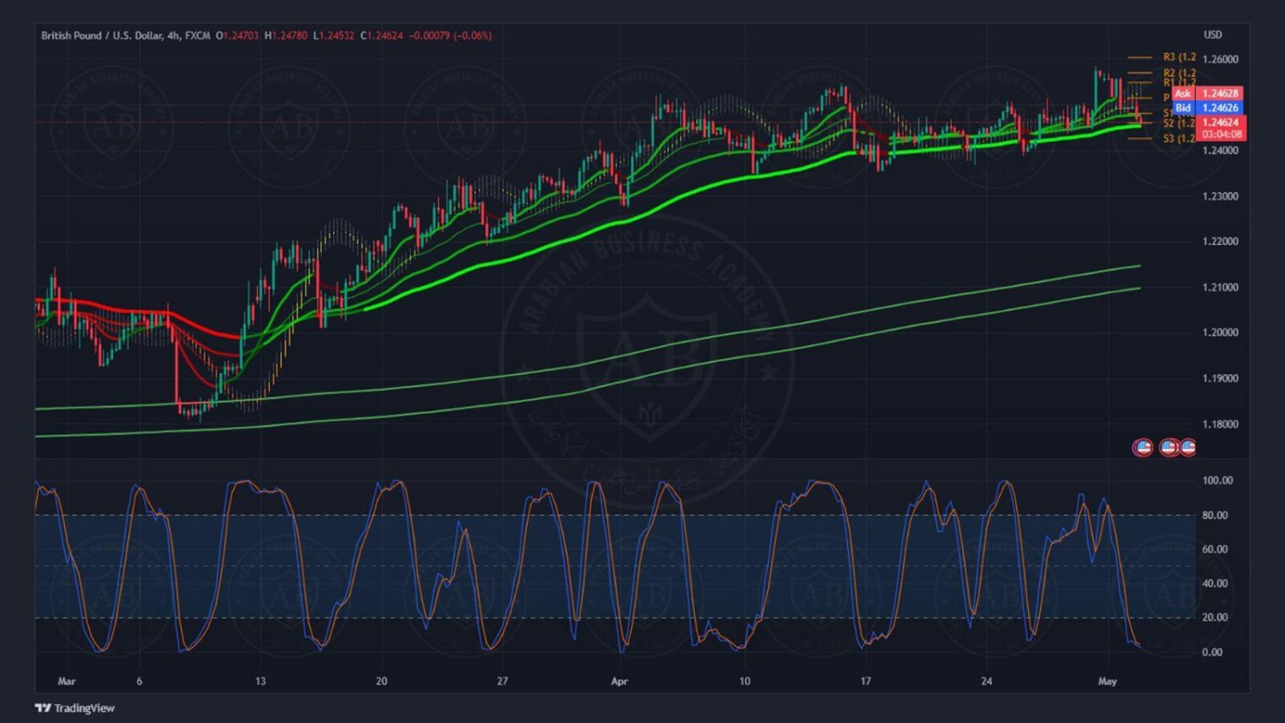The image size is (1285, 723).
Task: Click the S2 pivot level label
Action: pos(1179,123)
